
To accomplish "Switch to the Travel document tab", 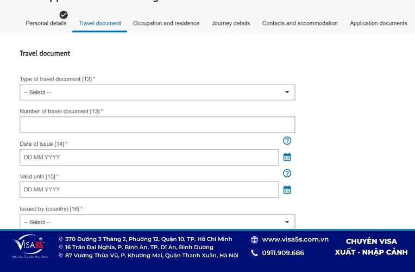I will coord(100,23).
